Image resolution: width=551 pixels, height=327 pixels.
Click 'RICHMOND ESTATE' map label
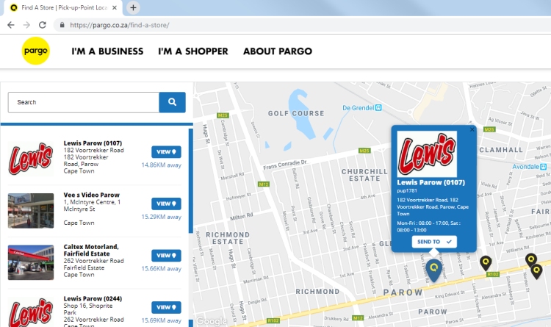[x=228, y=238]
